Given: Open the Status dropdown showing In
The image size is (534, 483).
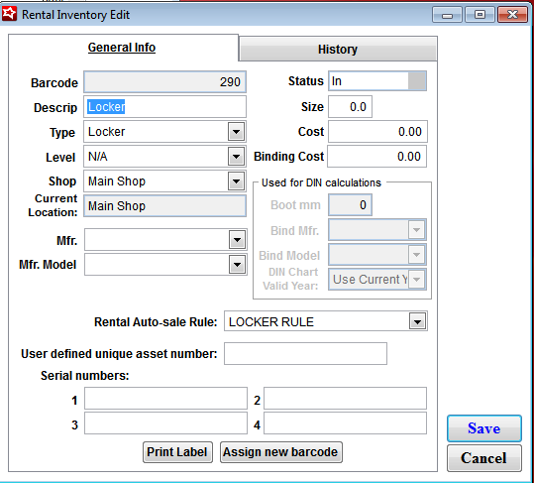Looking at the screenshot, I should click(x=377, y=81).
